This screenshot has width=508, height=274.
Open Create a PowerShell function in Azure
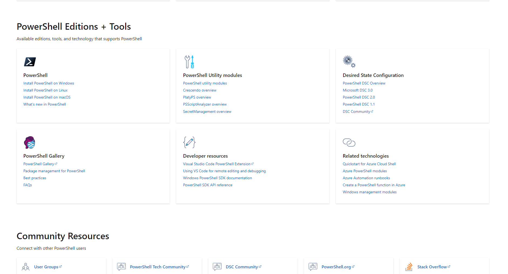tap(374, 185)
